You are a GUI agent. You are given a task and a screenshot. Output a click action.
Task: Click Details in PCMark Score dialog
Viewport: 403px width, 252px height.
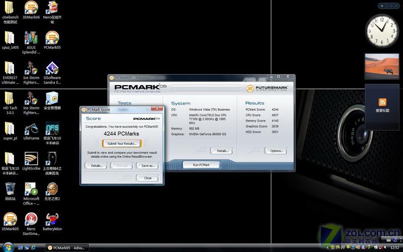(x=97, y=166)
